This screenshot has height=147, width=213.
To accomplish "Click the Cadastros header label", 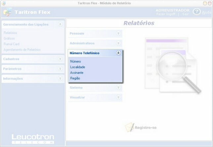I will point(11,59).
